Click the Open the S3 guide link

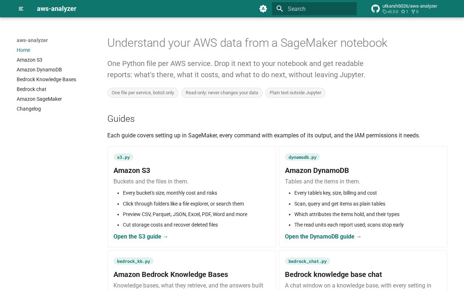click(141, 236)
